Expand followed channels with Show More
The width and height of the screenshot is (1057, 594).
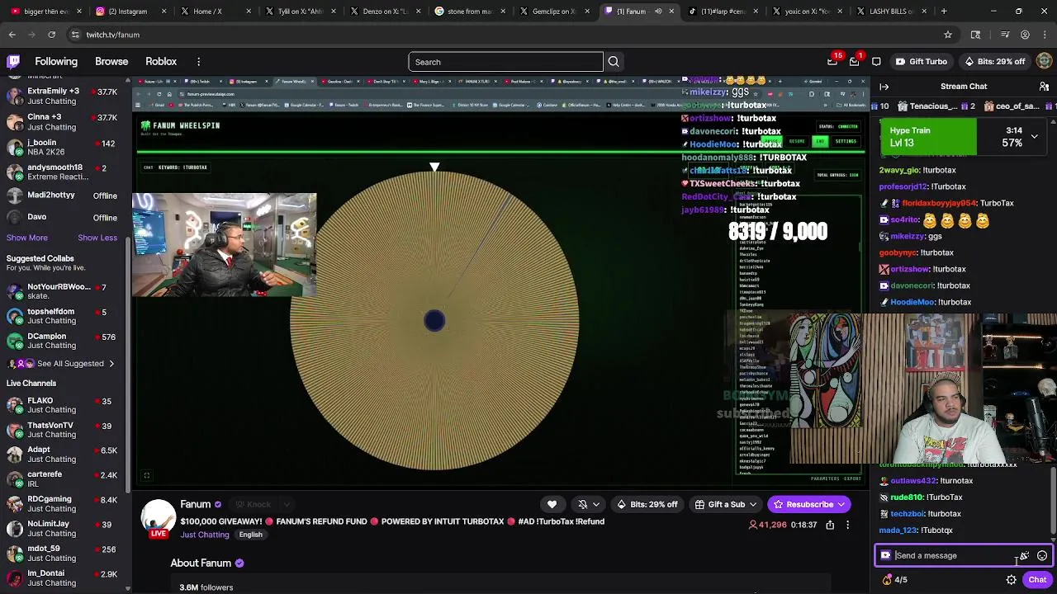27,238
